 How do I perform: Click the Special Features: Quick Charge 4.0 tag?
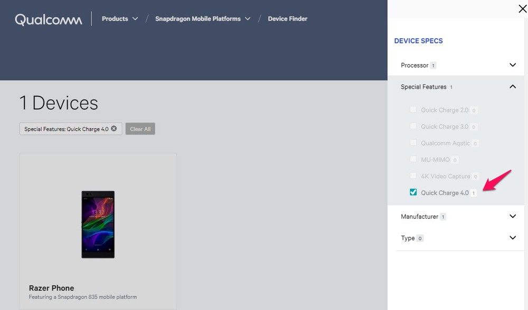click(71, 129)
